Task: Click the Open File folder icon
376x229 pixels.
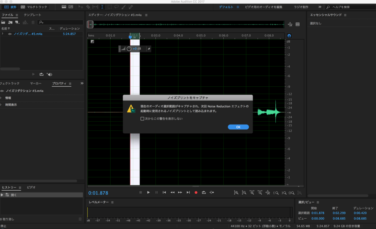Action: 3,22
